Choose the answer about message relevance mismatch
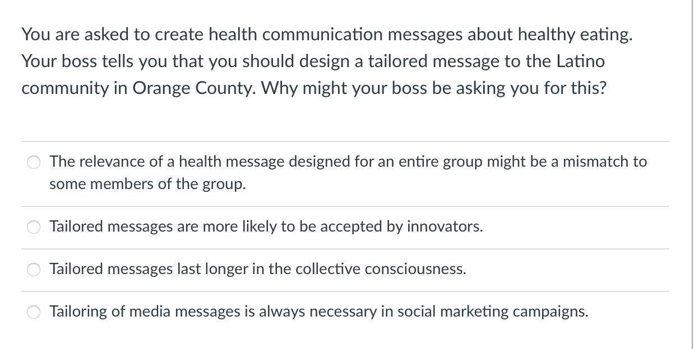Viewport: 694px width, 349px height. point(348,172)
